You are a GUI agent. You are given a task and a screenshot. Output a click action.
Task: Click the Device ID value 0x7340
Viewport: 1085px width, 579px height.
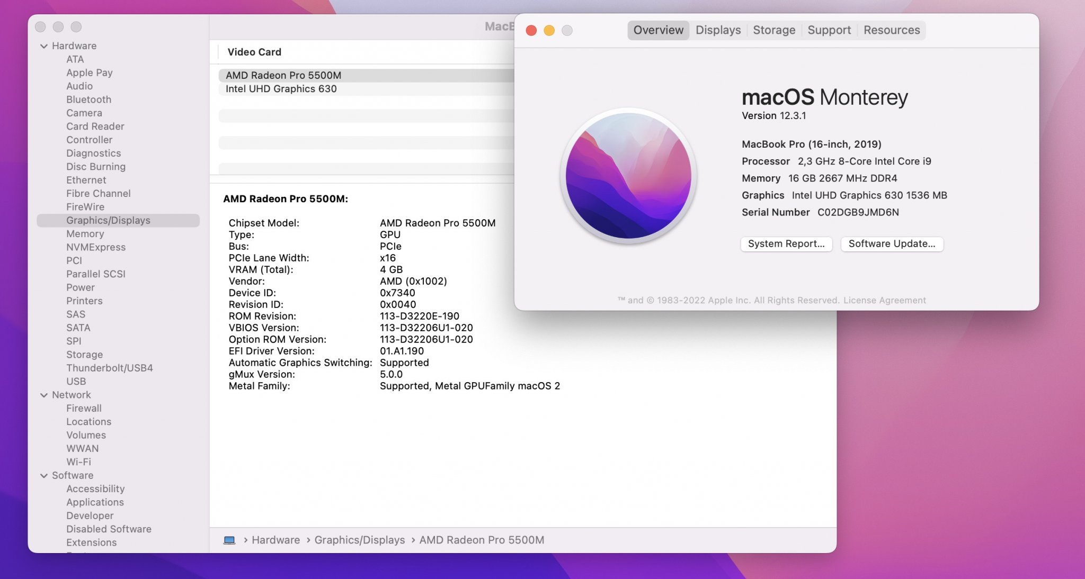(397, 293)
